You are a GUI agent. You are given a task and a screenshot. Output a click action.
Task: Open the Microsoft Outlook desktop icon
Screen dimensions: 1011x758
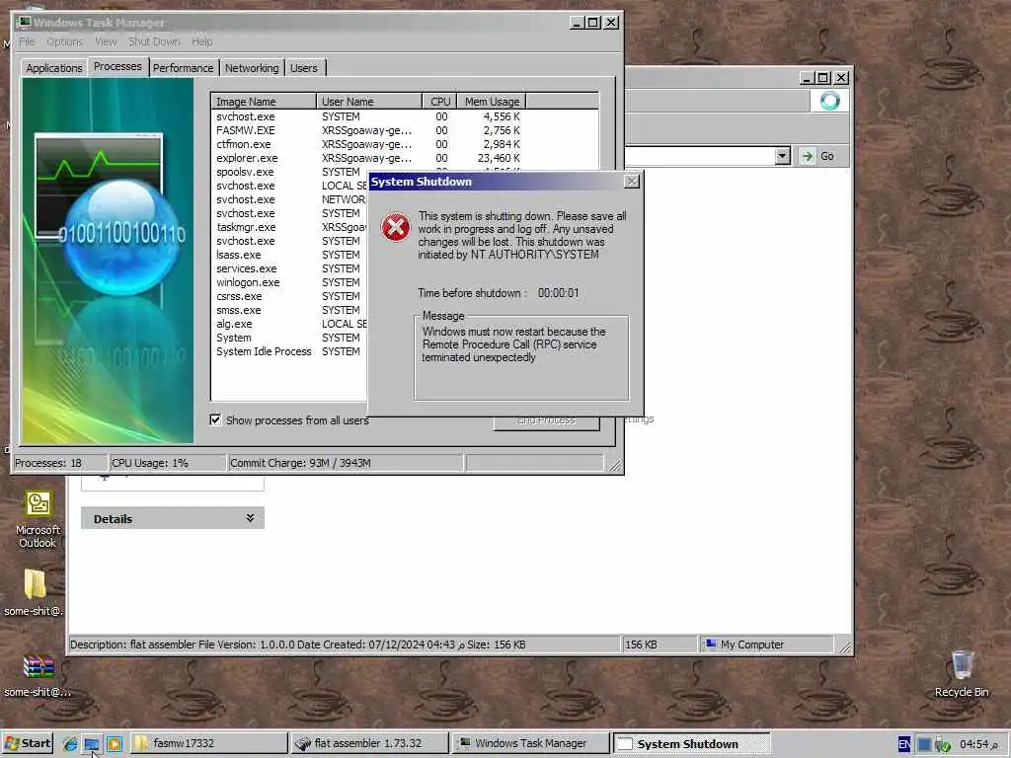38,503
